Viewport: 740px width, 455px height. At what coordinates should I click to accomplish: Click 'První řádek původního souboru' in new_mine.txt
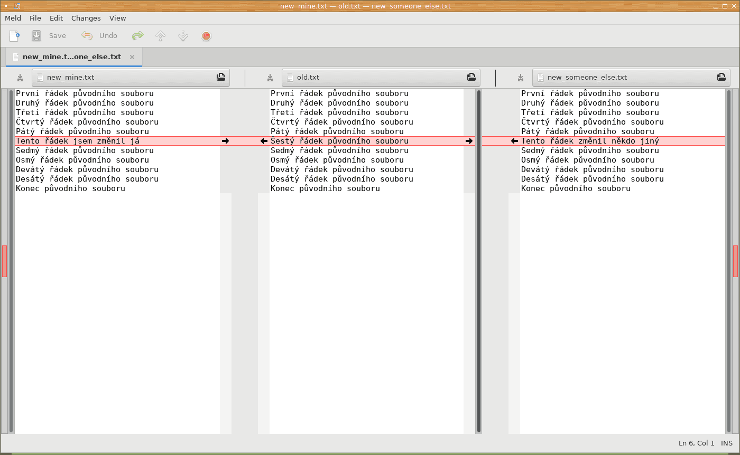(x=85, y=93)
